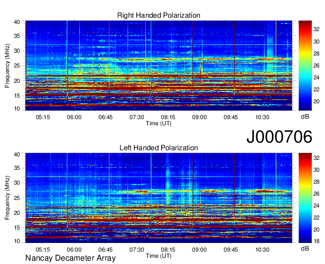The width and height of the screenshot is (325, 264).
Task: Click the 25 frequency tick on bottom plot
Action: (17, 198)
